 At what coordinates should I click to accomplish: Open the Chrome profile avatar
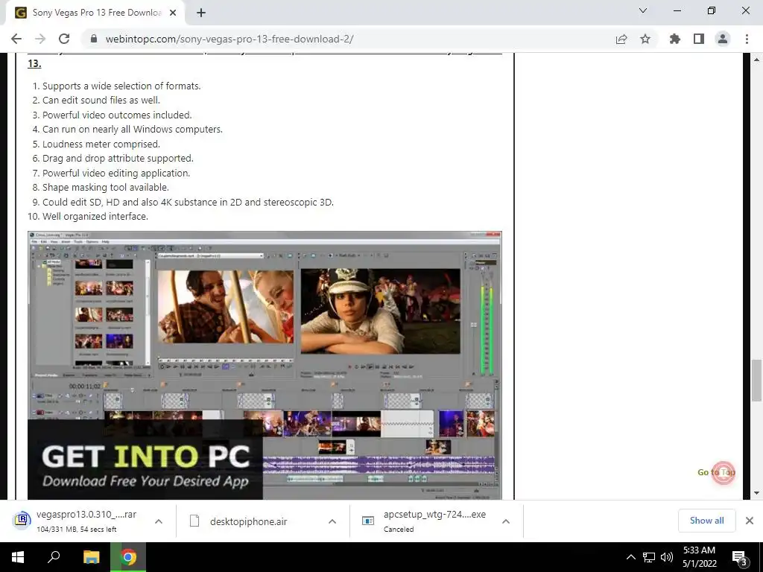pyautogui.click(x=723, y=39)
